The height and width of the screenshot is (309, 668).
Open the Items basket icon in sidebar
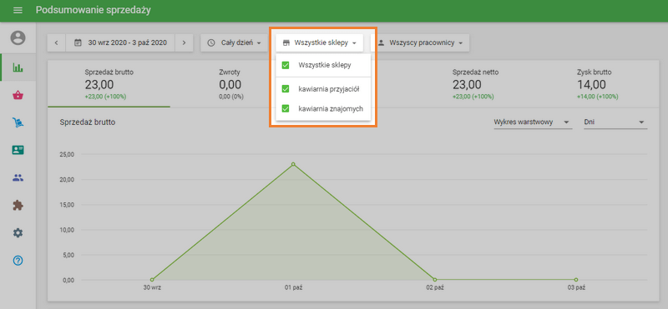tap(18, 95)
